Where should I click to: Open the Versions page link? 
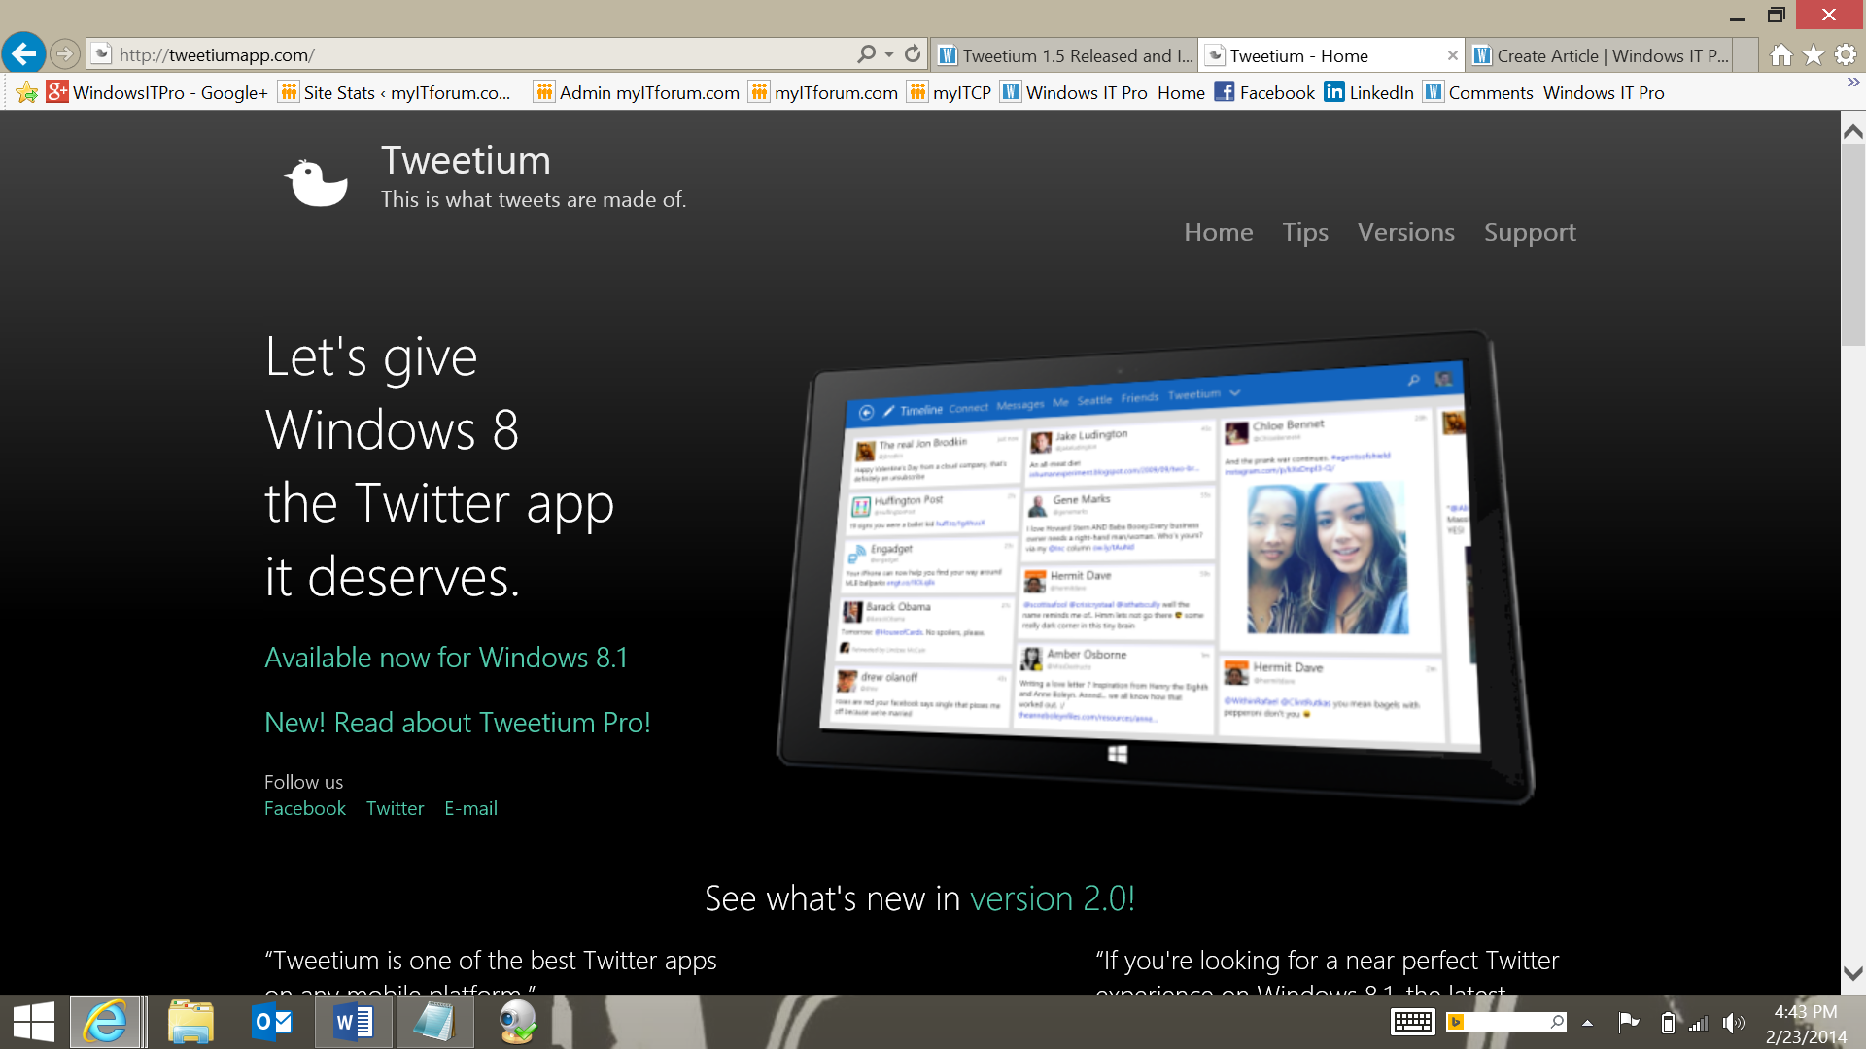tap(1405, 232)
